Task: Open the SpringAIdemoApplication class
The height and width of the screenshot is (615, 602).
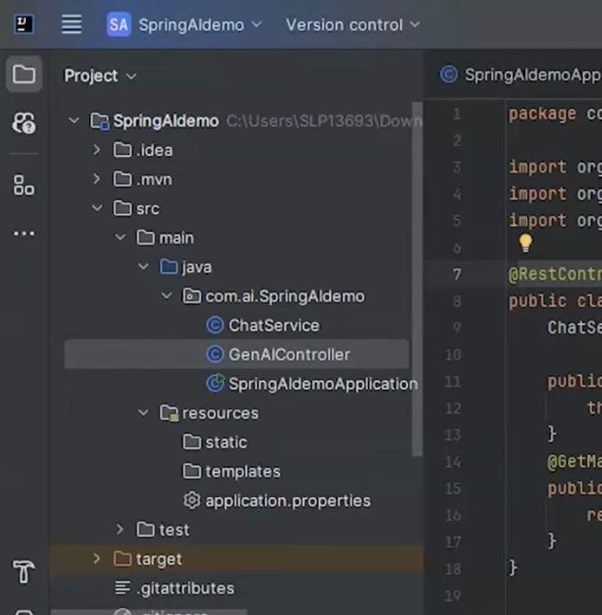Action: tap(323, 384)
